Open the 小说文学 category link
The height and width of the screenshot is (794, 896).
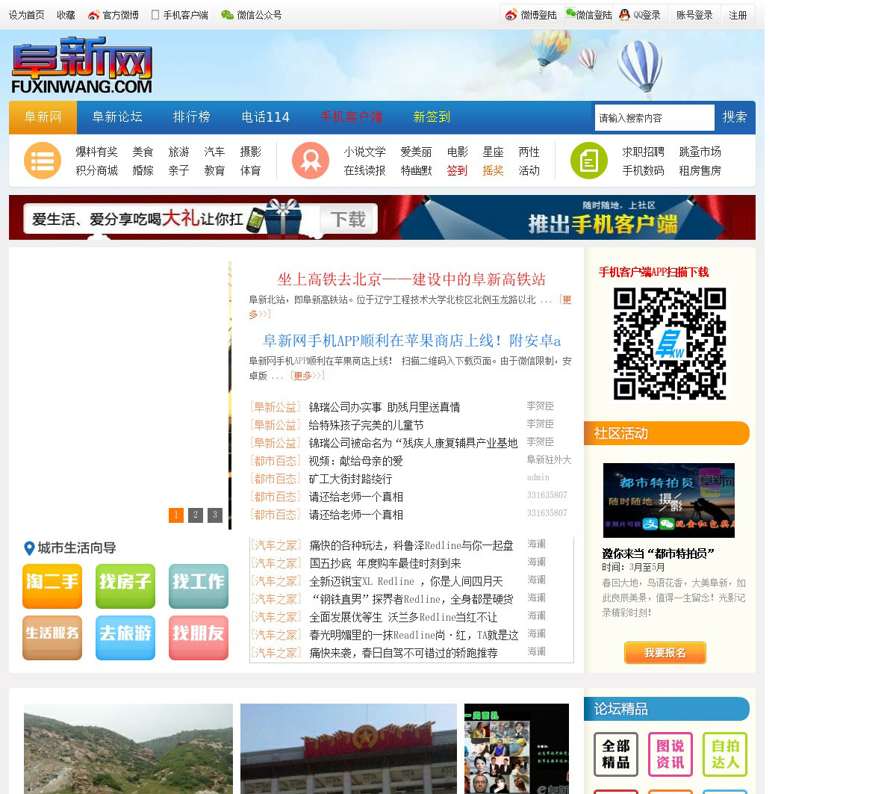pos(364,152)
